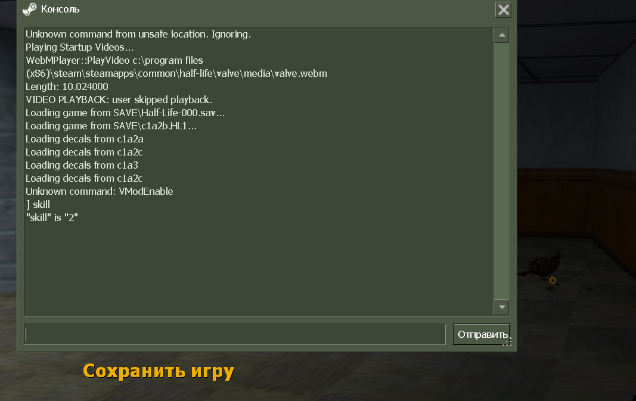Focus the console command input field
Viewport: 636px width, 401px height.
click(234, 334)
